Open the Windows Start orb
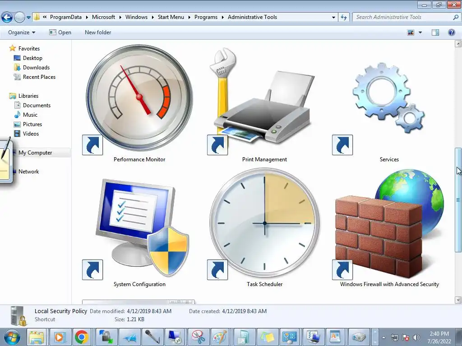This screenshot has height=346, width=462. tap(12, 337)
